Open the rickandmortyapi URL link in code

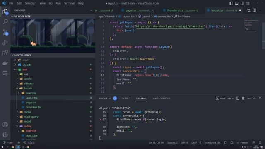[x=170, y=26]
